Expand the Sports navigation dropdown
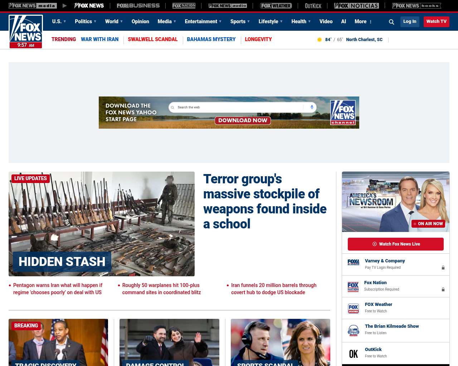This screenshot has height=366, width=458. (x=240, y=21)
